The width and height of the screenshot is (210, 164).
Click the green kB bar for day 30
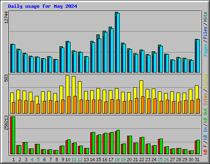point(192,153)
